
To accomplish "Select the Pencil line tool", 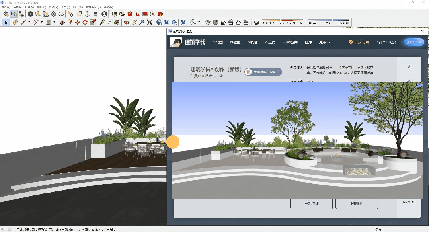I will pyautogui.click(x=23, y=22).
